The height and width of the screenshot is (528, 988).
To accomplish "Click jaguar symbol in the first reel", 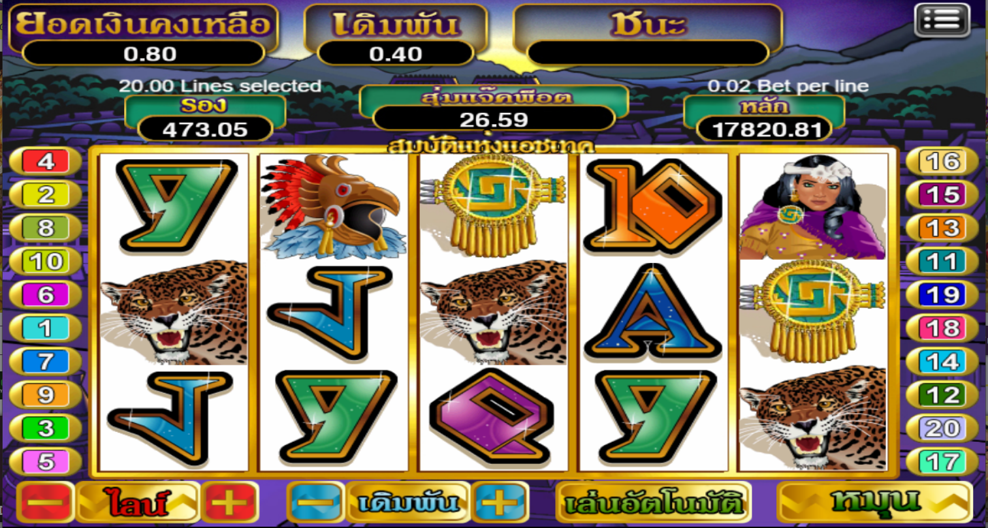I will tap(174, 312).
